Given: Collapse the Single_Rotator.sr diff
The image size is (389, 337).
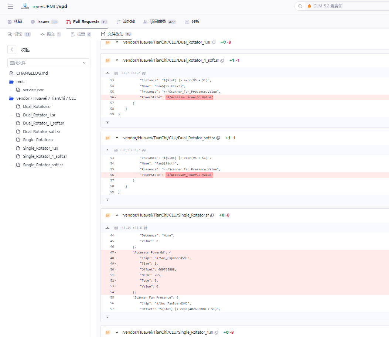Looking at the screenshot, I should point(117,215).
